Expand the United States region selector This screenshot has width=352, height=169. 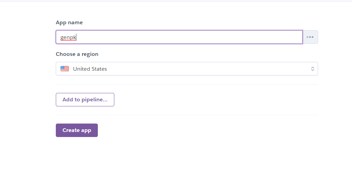click(x=187, y=69)
